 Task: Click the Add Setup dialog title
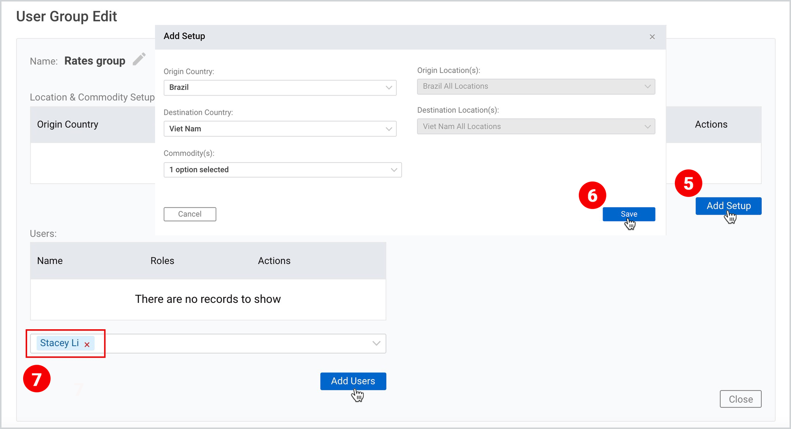coord(184,36)
